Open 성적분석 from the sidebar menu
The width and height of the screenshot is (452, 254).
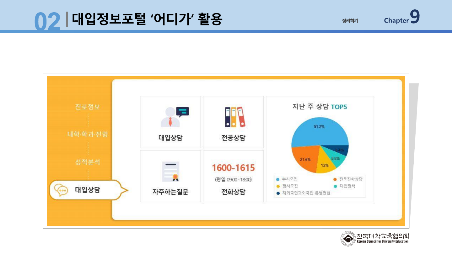click(88, 162)
